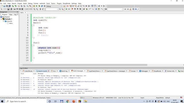Close the test.c editor tab
Screen dimensions: 184x103
coord(25,13)
